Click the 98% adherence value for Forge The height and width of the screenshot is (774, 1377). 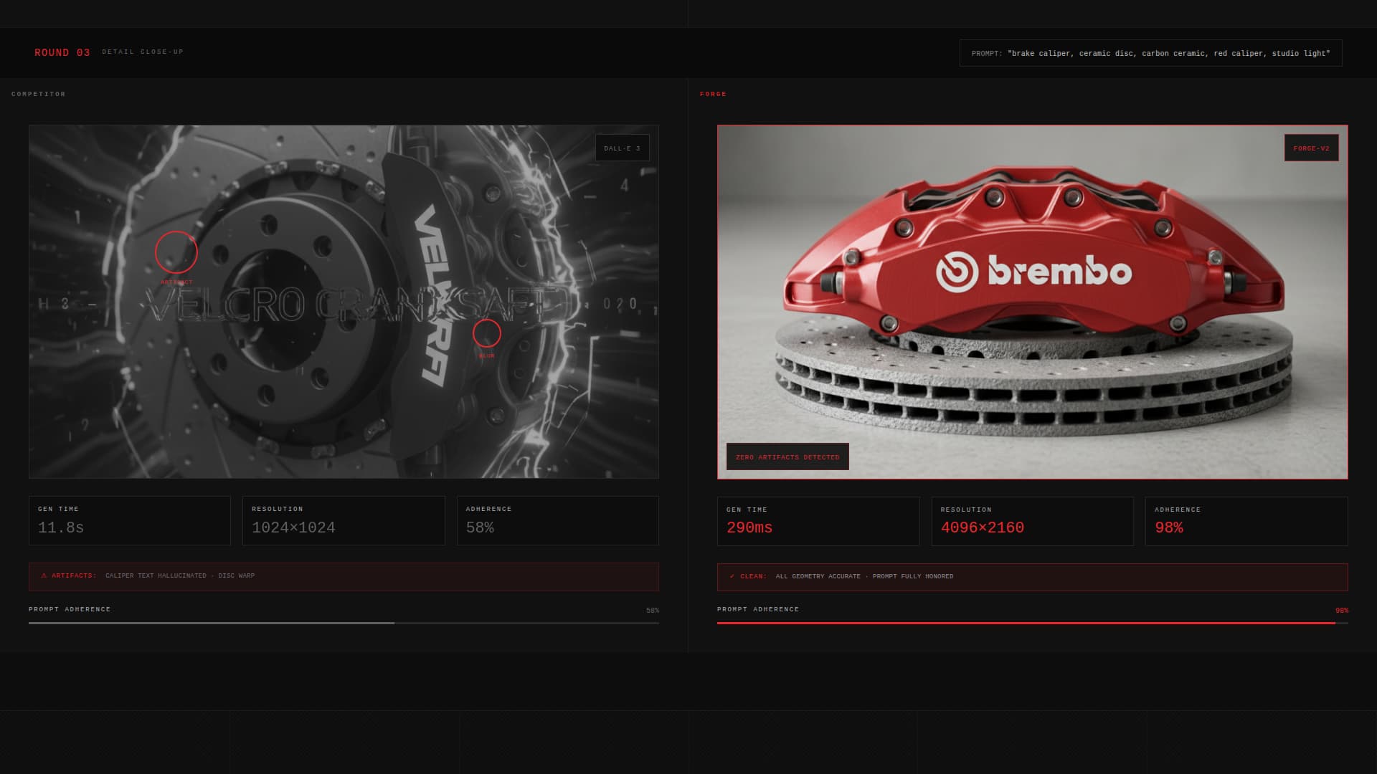pos(1170,527)
